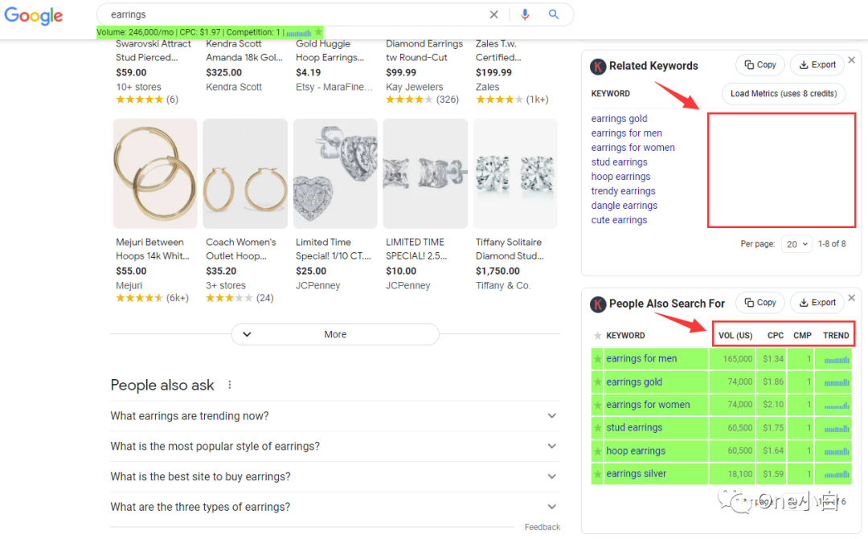View trend chart for 'stud earrings' row
Viewport: 868px width, 539px height.
pos(837,428)
